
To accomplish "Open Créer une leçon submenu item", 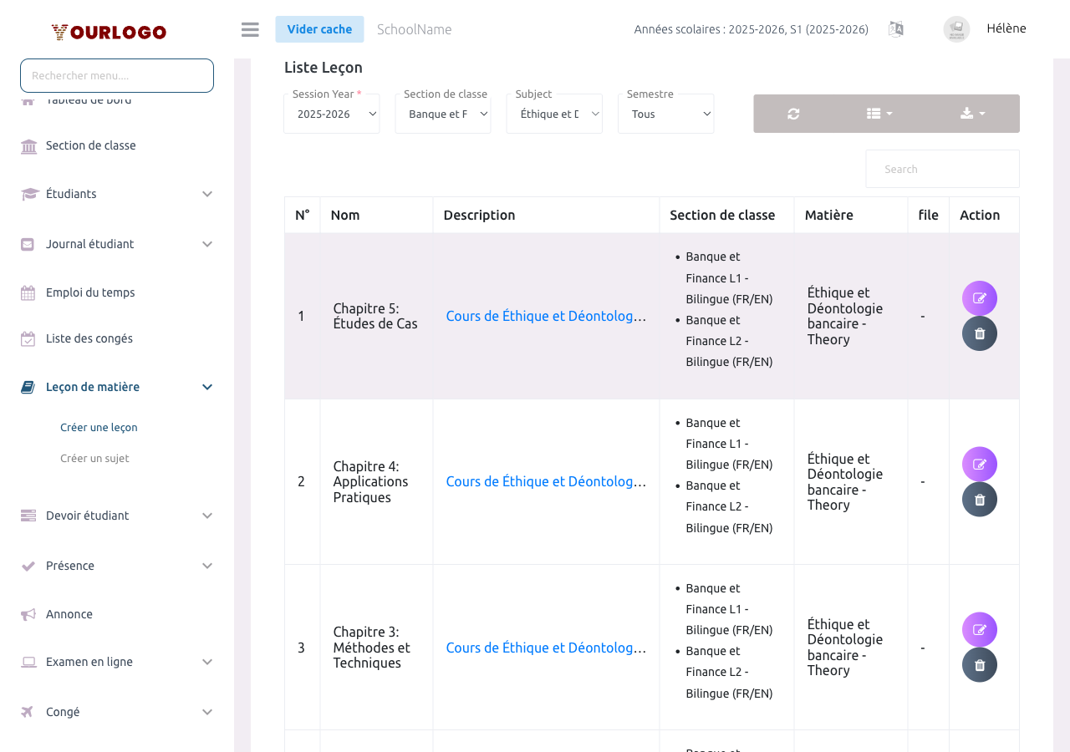I will pos(99,427).
